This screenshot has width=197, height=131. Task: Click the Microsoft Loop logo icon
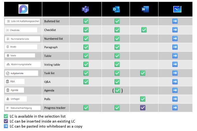coord(23,9)
